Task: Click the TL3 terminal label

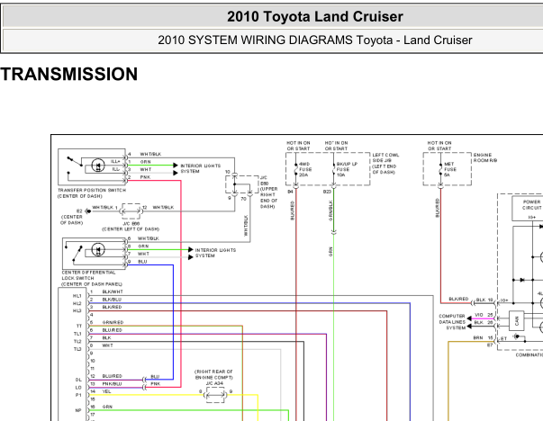Action: (77, 349)
